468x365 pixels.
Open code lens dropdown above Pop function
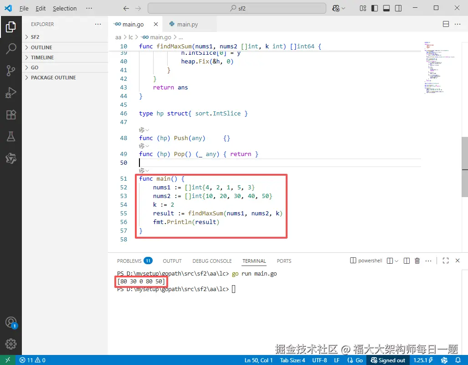[x=144, y=146]
